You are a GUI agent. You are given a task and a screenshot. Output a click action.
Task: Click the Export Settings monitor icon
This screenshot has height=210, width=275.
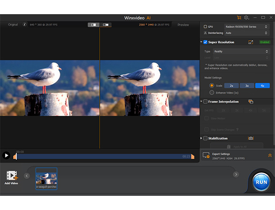point(206,155)
